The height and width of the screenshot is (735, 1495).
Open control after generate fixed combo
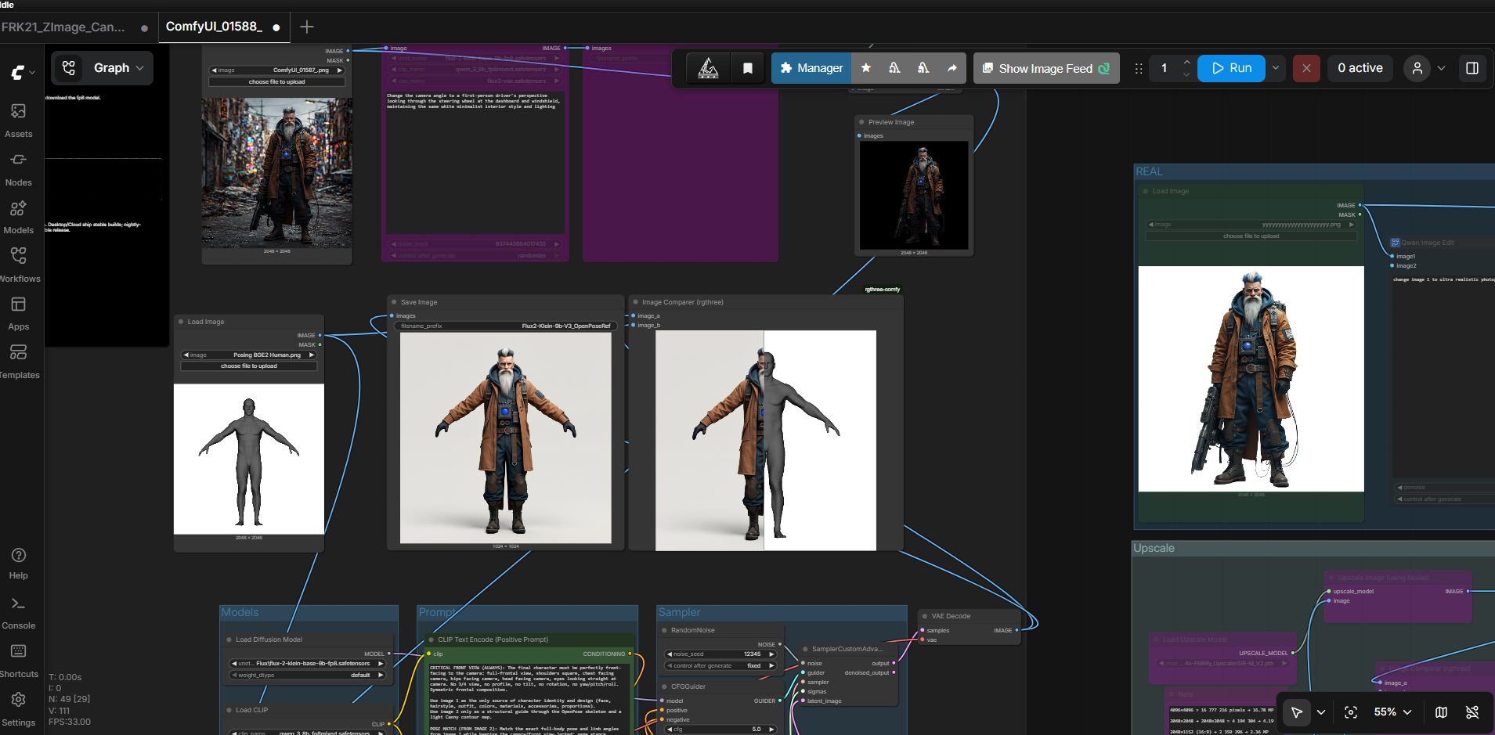click(720, 665)
